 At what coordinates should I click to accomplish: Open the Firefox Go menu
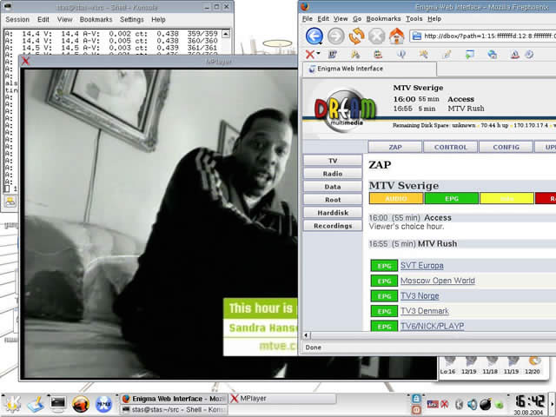[x=357, y=19]
